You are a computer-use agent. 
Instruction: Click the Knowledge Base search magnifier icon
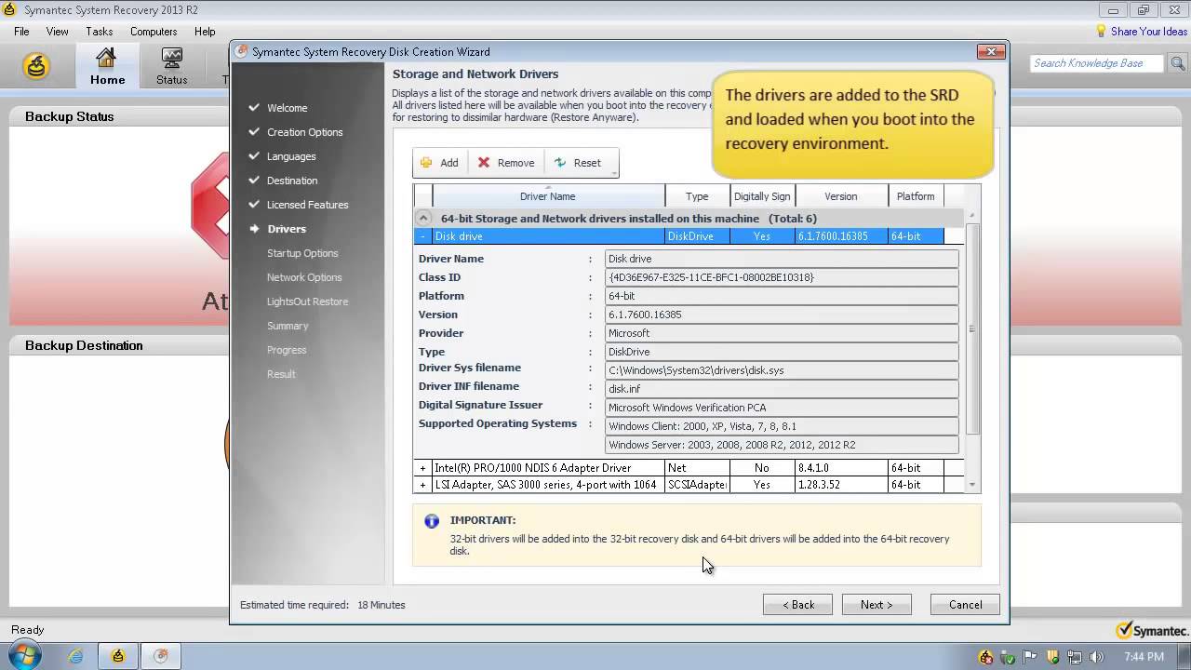coord(1178,63)
